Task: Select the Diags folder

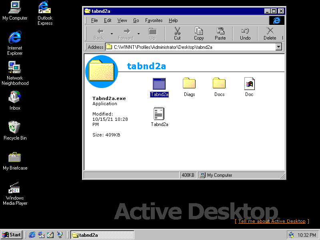Action: coord(189,87)
